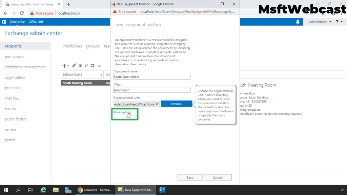Open the dropdown arrow next to plus icon

click(68, 66)
